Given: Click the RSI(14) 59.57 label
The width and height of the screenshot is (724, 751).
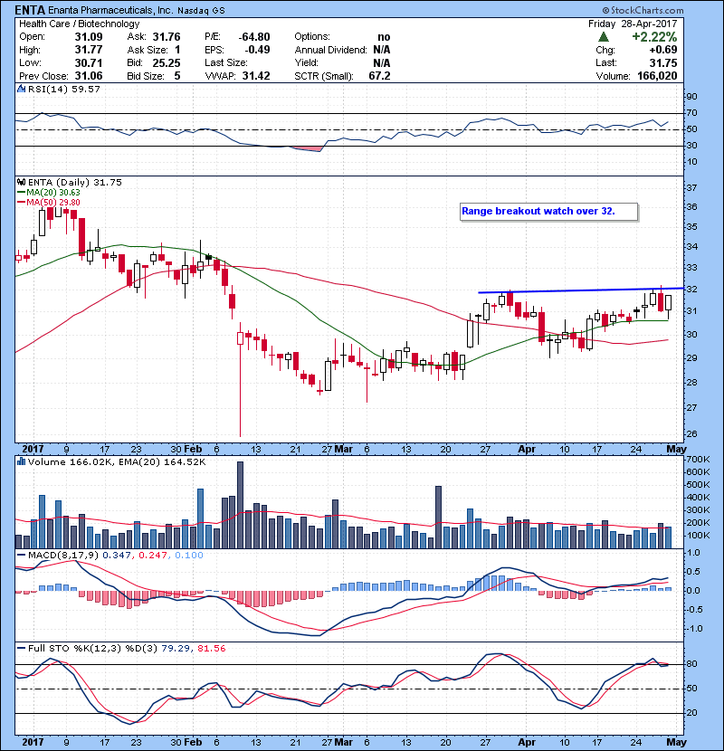Looking at the screenshot, I should (x=63, y=89).
